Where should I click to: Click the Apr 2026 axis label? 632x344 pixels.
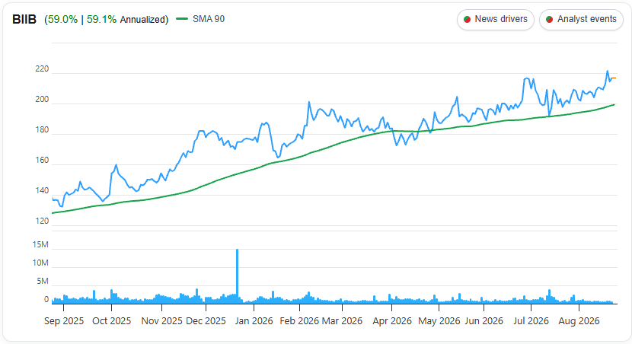[x=392, y=321]
